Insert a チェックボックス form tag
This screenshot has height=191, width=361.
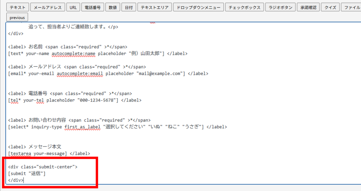pyautogui.click(x=244, y=7)
